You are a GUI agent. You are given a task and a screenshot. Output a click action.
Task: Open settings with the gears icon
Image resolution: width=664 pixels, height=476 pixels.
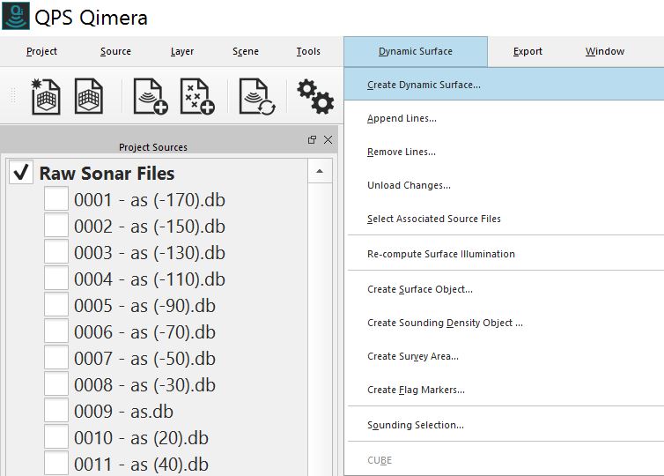(x=314, y=96)
